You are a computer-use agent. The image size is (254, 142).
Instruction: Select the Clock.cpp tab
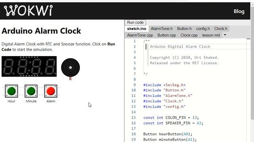[189, 35]
